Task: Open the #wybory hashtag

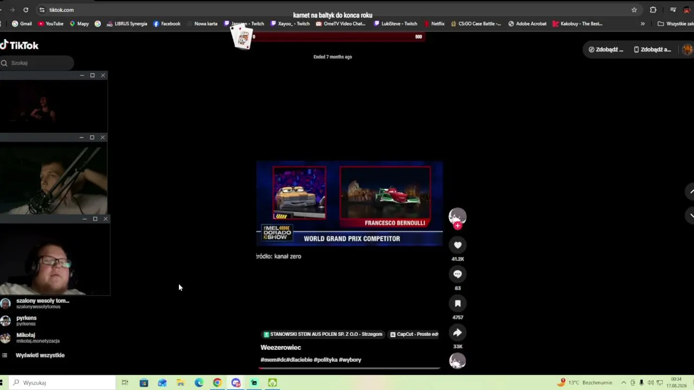Action: tap(350, 360)
